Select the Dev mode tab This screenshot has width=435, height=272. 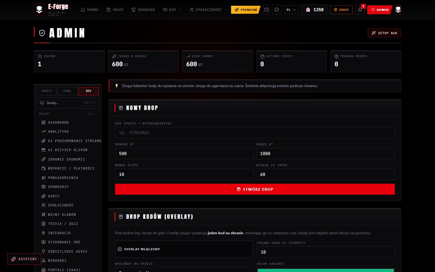[x=89, y=91]
